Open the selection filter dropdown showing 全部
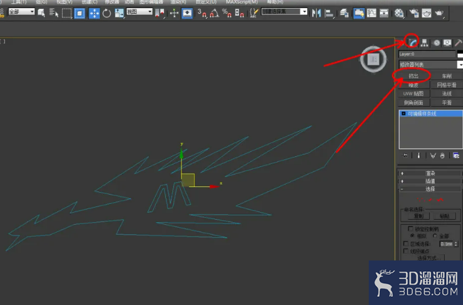Viewport: 463px width, 305px height. tap(21, 11)
